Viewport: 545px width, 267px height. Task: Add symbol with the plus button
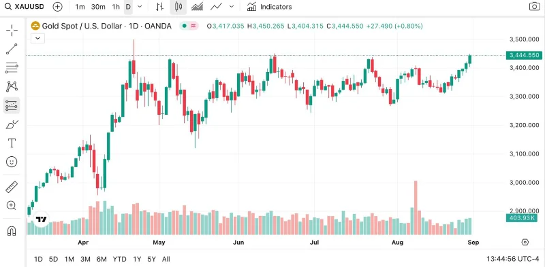(57, 7)
